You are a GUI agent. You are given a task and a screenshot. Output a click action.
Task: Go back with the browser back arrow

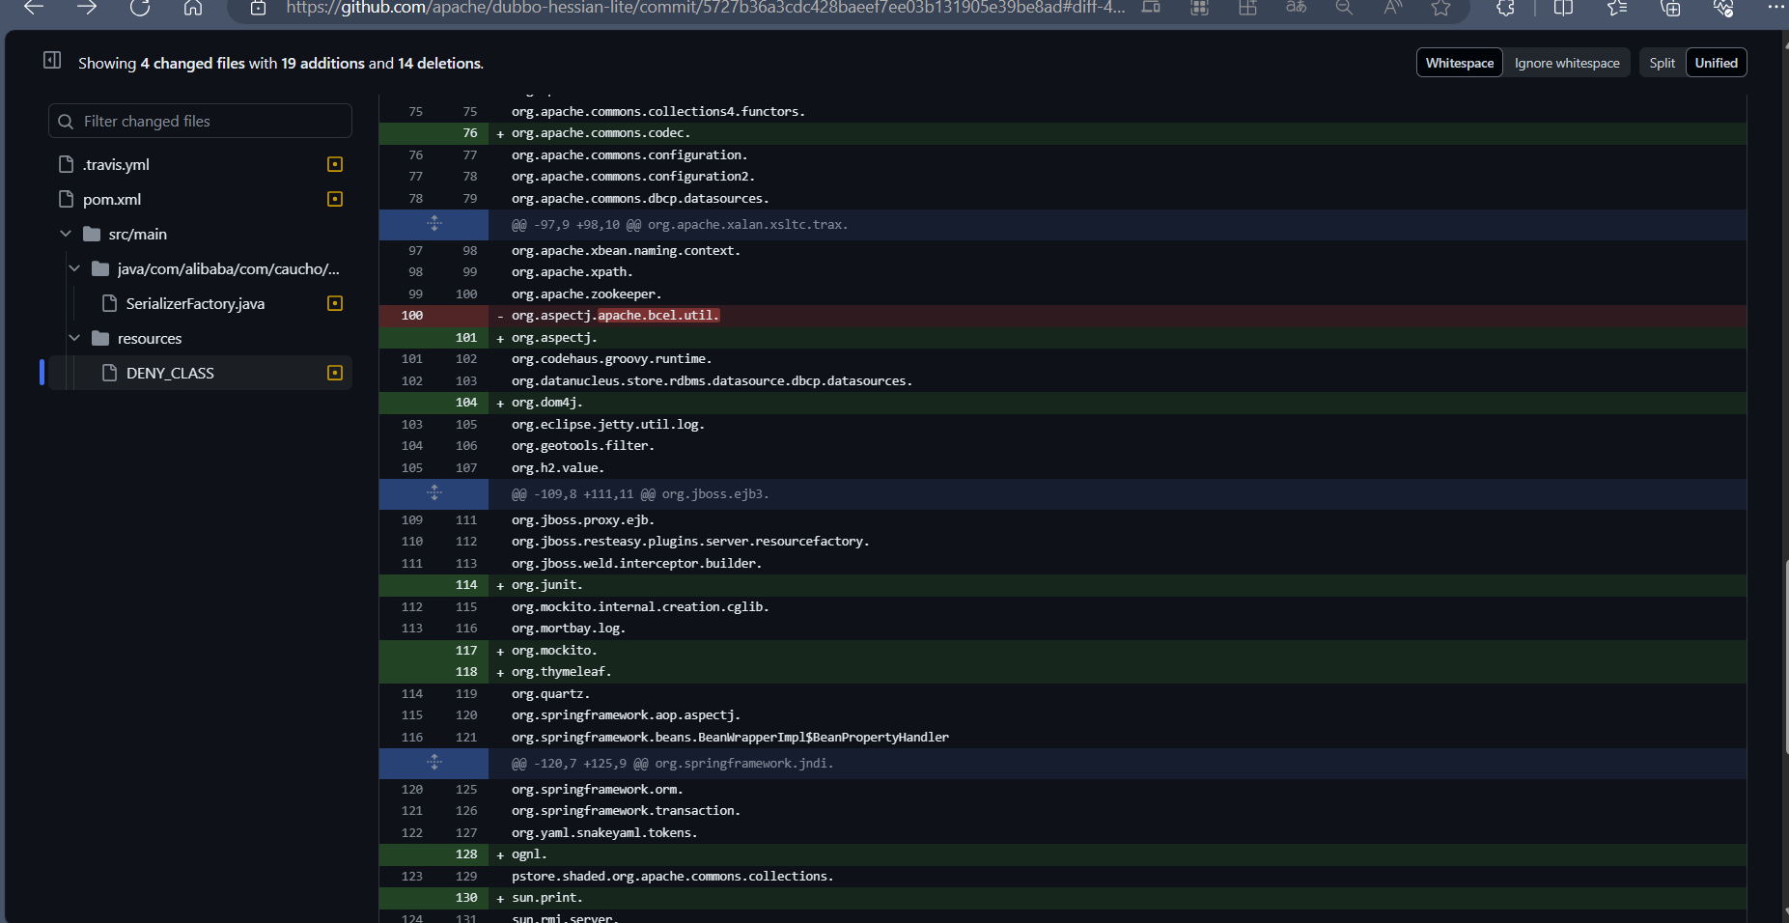(34, 8)
